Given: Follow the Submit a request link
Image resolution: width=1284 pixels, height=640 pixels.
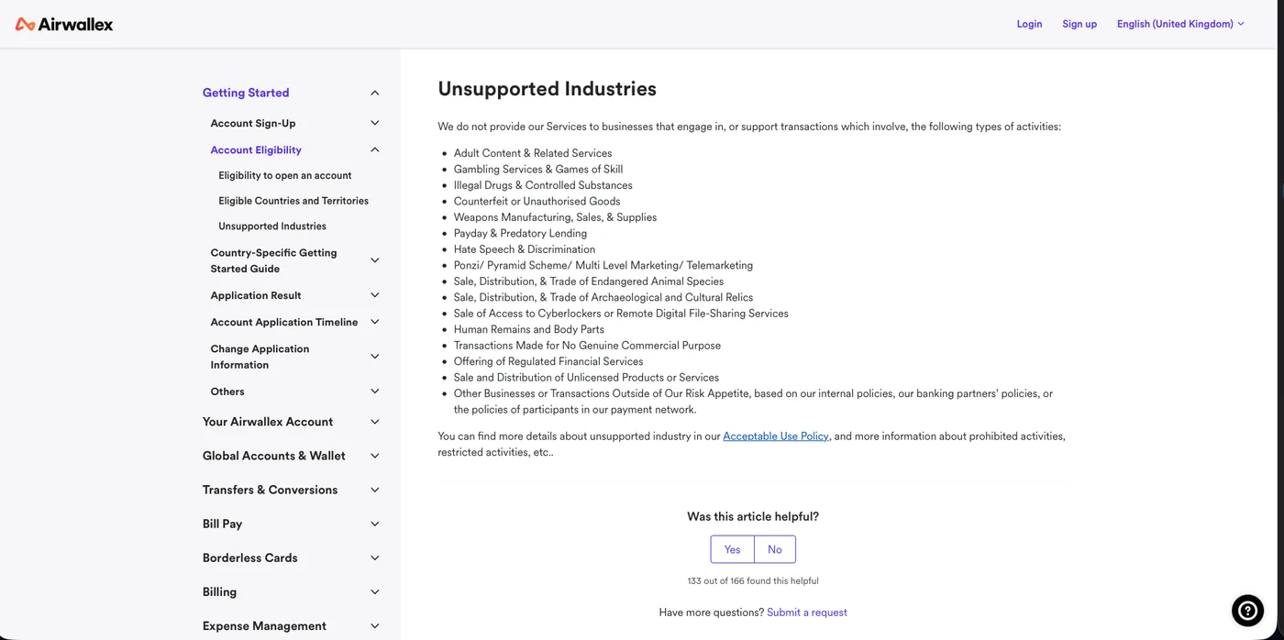Looking at the screenshot, I should pyautogui.click(x=807, y=612).
